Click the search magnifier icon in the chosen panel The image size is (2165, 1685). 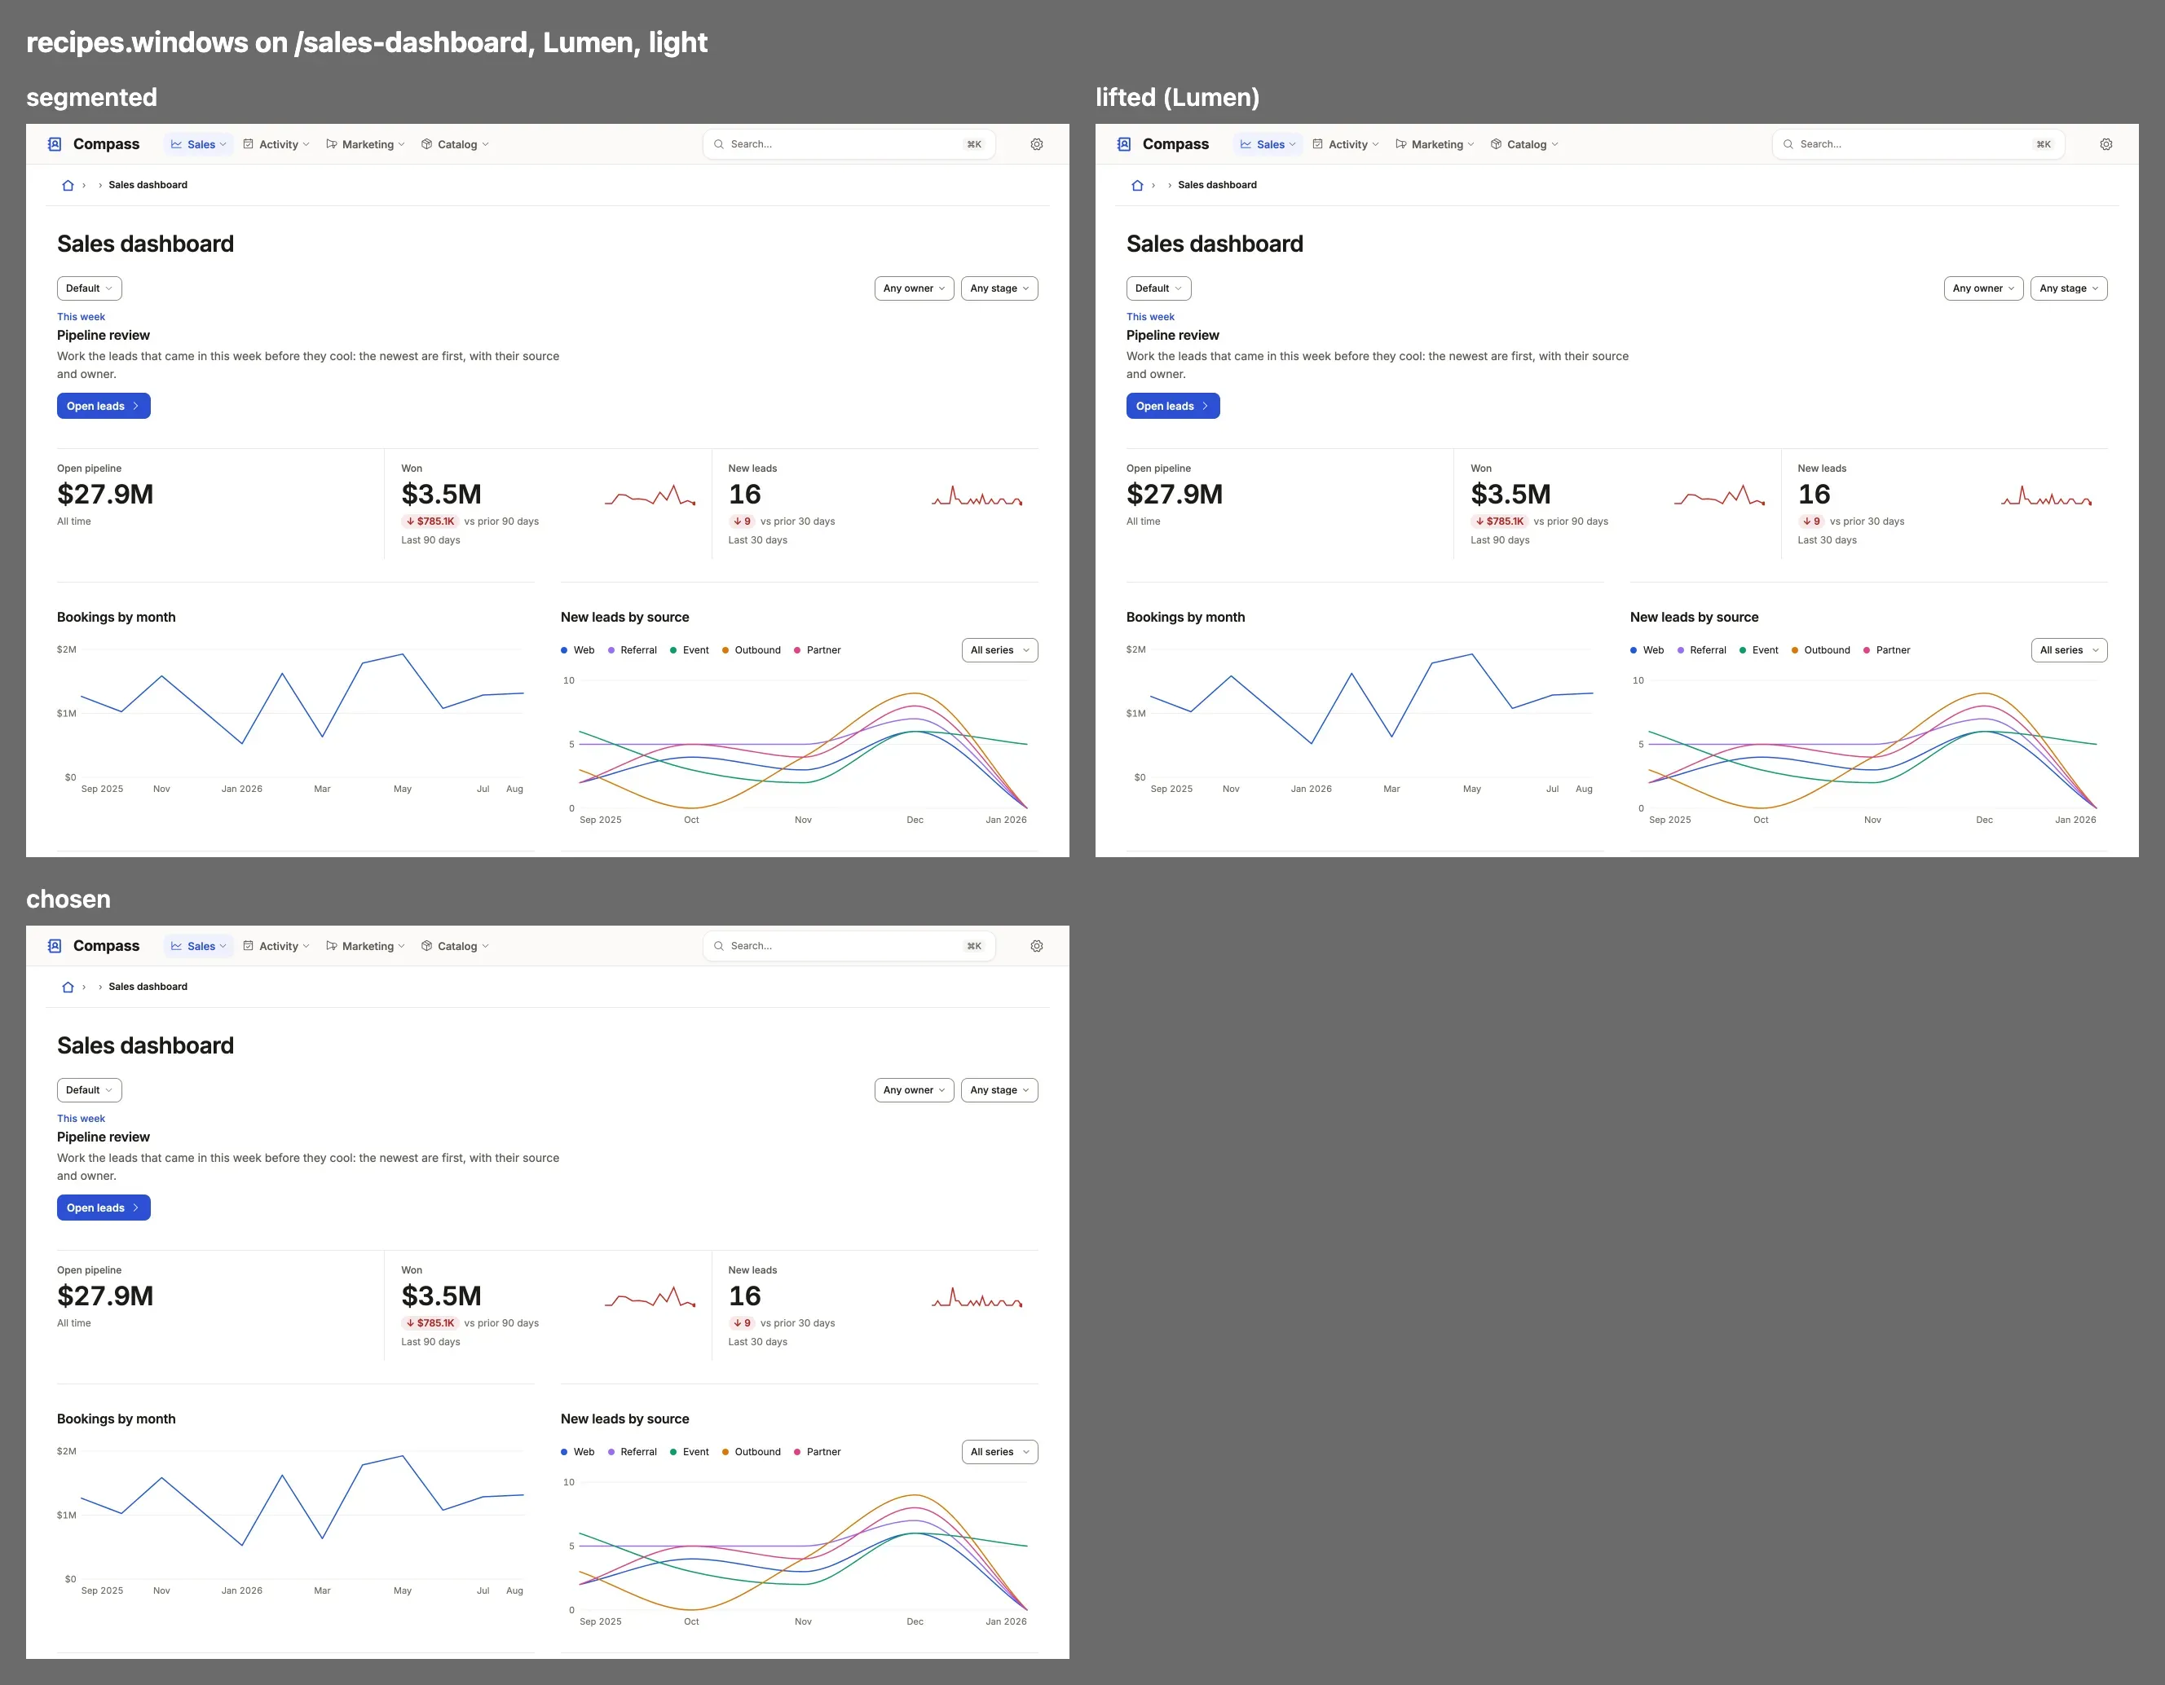pyautogui.click(x=719, y=946)
